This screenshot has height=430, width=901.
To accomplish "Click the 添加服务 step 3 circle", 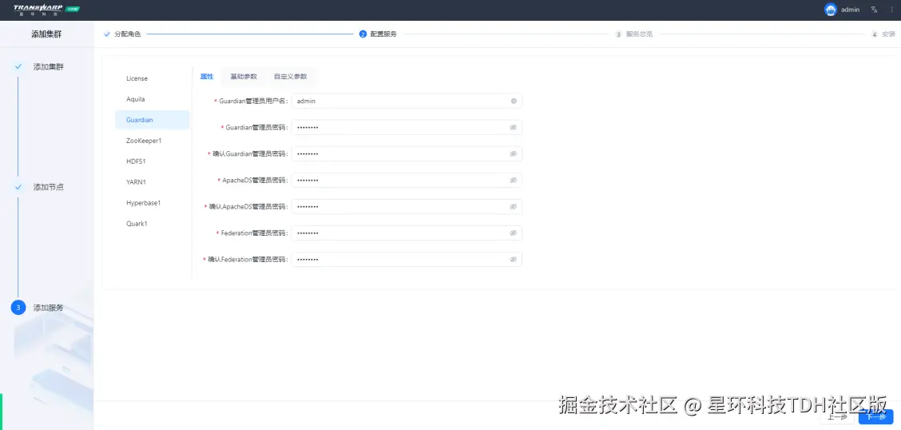I will click(18, 308).
